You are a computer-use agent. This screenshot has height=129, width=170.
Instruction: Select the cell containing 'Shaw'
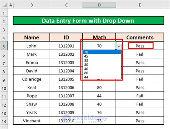coord(32,104)
